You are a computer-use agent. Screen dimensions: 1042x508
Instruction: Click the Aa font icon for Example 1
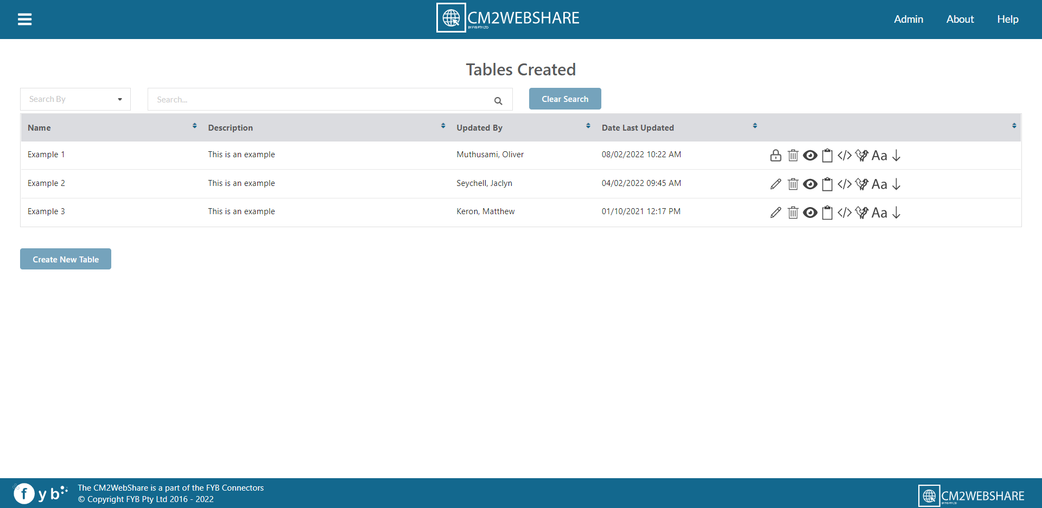pyautogui.click(x=879, y=156)
